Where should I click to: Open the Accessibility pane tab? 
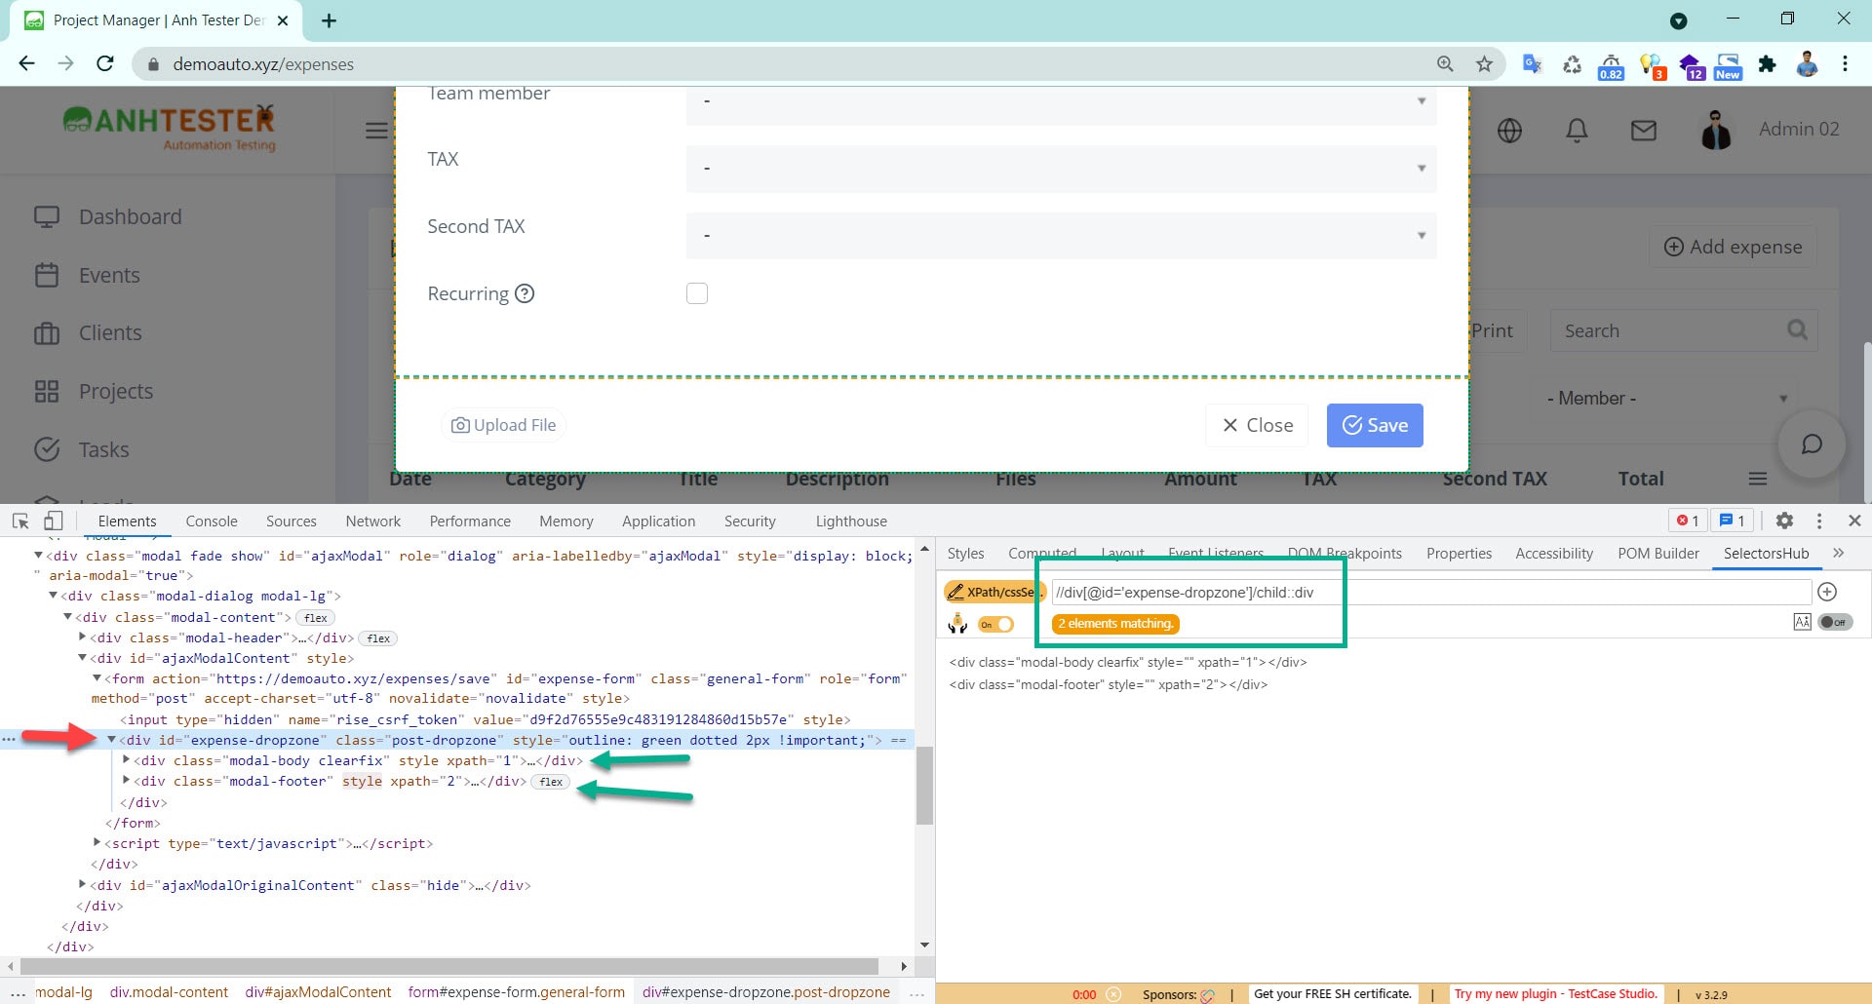[1554, 554]
